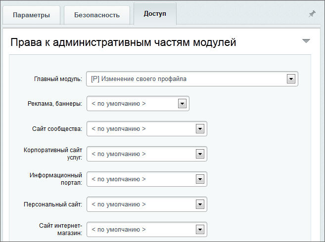Expand the Корпоративный сайт услуг value field
The image size is (325, 242).
coord(140,154)
